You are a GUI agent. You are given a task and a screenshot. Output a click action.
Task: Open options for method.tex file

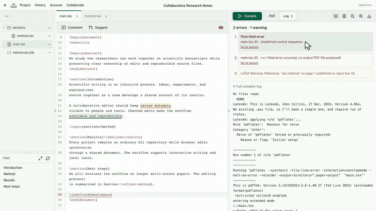tap(49, 36)
